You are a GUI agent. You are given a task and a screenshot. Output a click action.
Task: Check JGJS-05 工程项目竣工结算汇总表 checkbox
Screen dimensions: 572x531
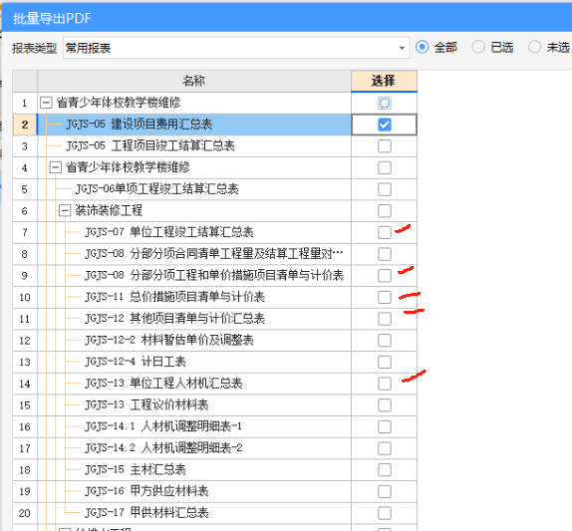pos(385,145)
